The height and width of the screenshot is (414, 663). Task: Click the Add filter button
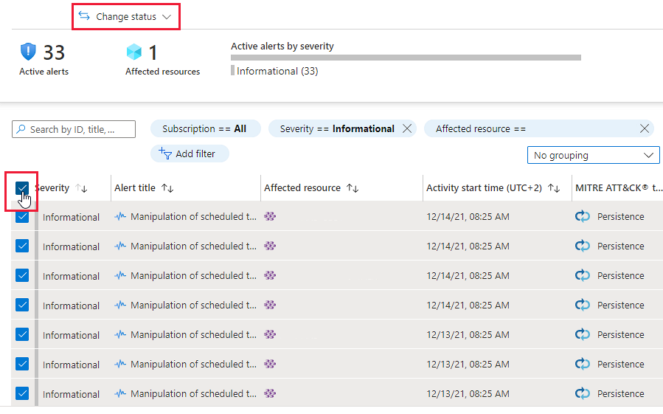(190, 153)
